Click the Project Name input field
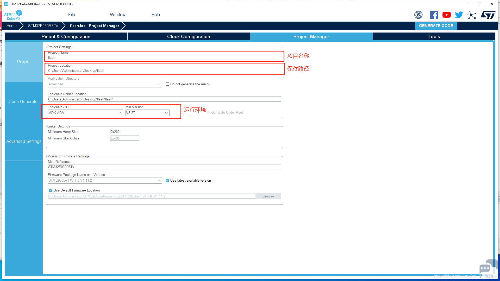This screenshot has width=500, height=281. click(165, 58)
